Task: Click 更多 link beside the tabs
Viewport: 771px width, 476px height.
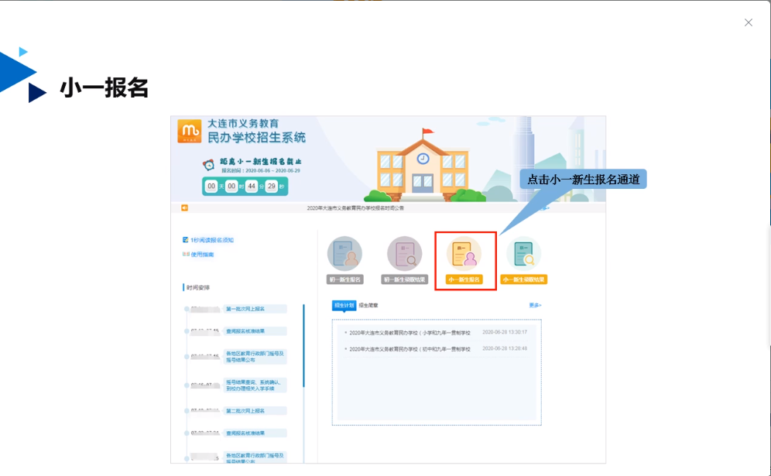Action: click(535, 306)
